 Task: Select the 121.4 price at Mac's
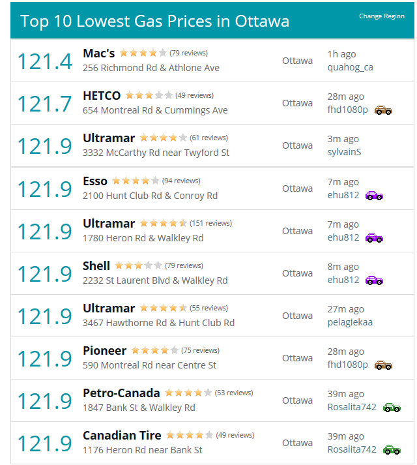coord(45,61)
